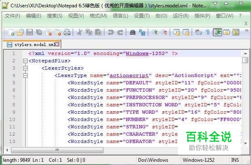Toggle word wrap toolbar icon
This screenshot has width=251, height=165.
click(199, 32)
